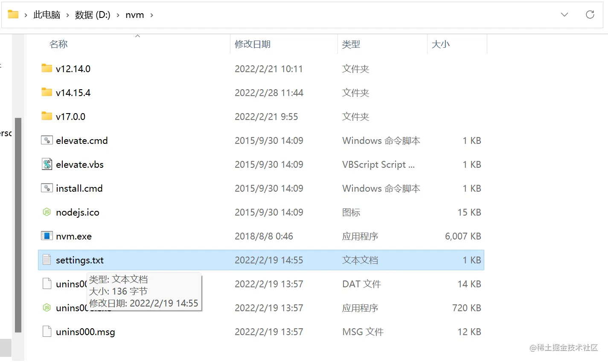Expand the chevron after 数据 (D:) breadcrumb
The image size is (608, 362).
pyautogui.click(x=118, y=15)
